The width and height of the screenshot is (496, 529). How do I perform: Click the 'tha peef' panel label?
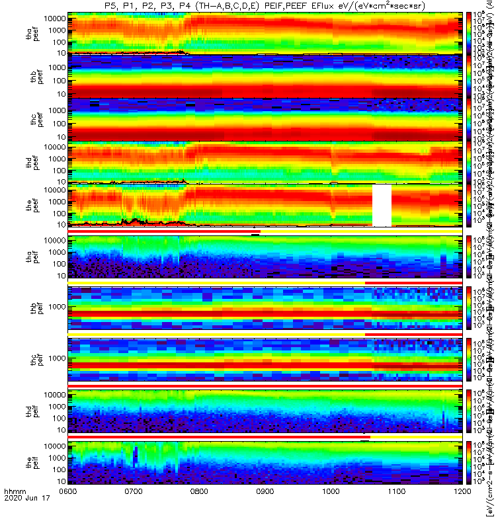click(32, 34)
